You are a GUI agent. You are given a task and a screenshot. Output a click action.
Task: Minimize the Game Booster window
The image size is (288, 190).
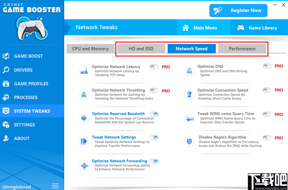[x=275, y=5]
